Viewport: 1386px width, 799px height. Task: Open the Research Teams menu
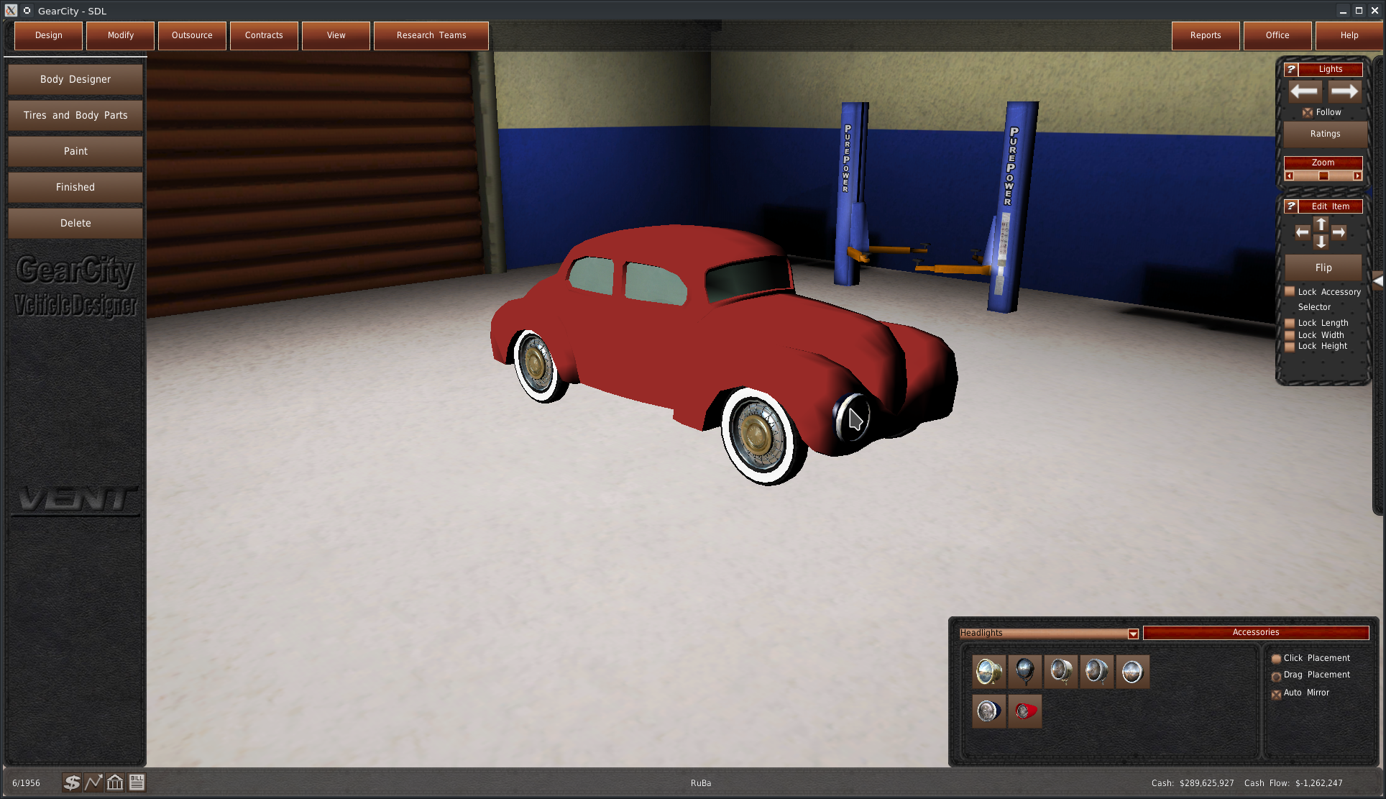click(431, 35)
